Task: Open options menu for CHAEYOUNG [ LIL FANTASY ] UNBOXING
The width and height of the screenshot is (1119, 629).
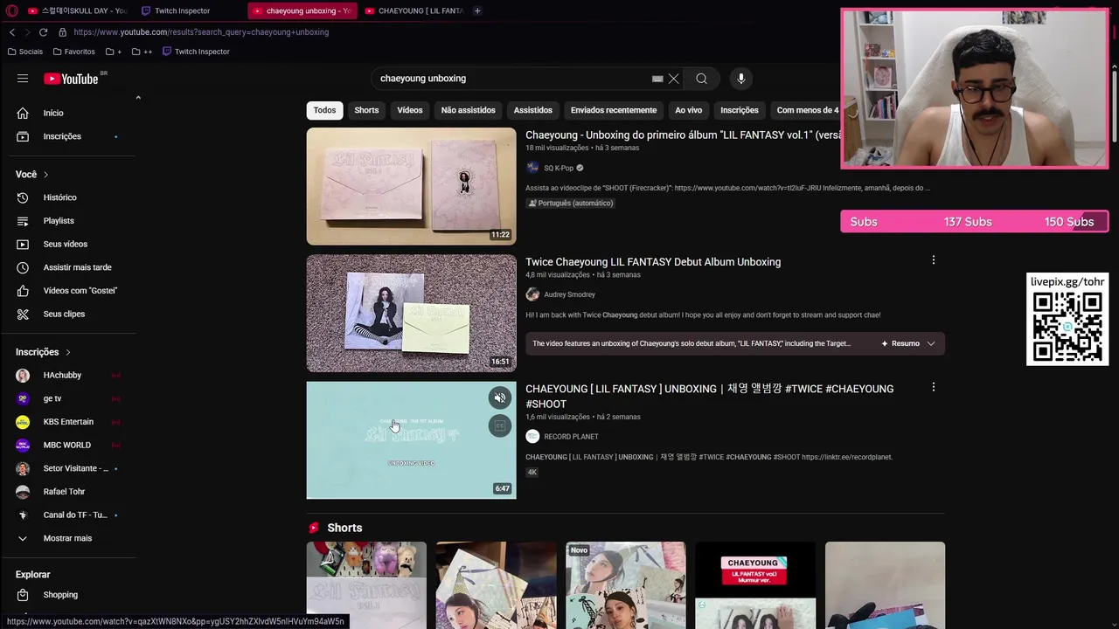Action: pyautogui.click(x=933, y=387)
